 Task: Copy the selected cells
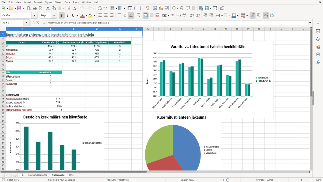[x=54, y=8]
